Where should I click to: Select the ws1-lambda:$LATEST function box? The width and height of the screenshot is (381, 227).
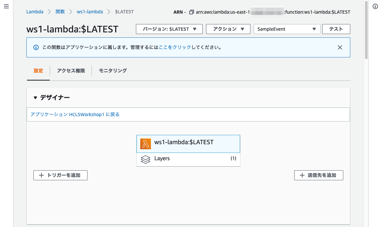[x=188, y=144]
